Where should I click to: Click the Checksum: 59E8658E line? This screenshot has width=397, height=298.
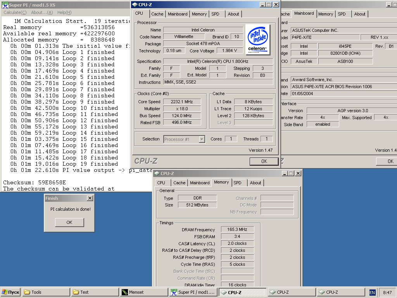click(x=35, y=182)
